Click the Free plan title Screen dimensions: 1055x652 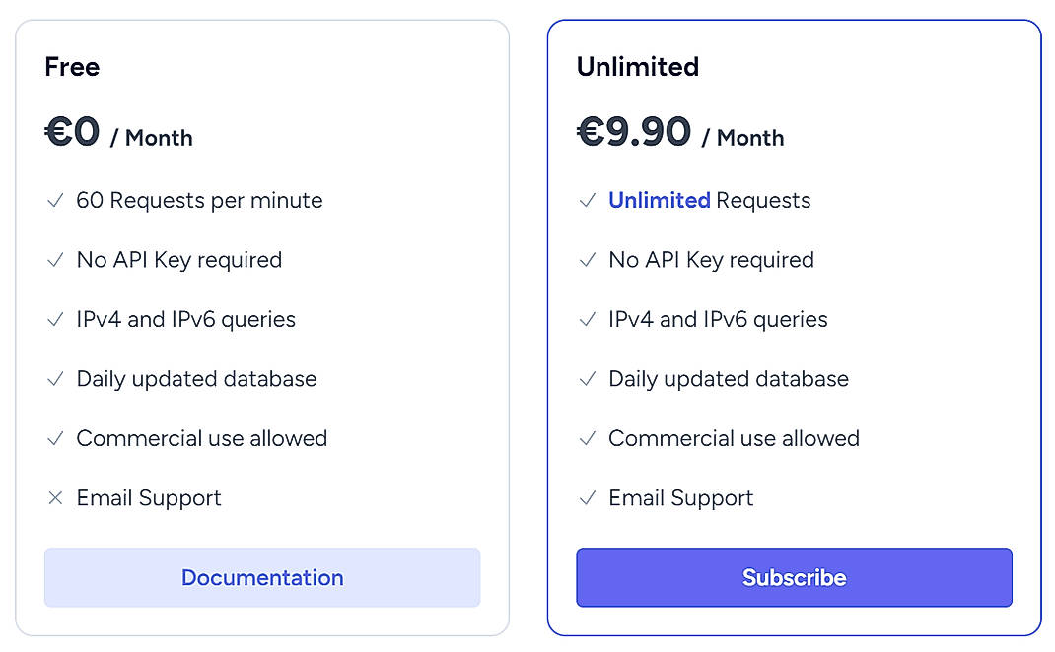[72, 67]
